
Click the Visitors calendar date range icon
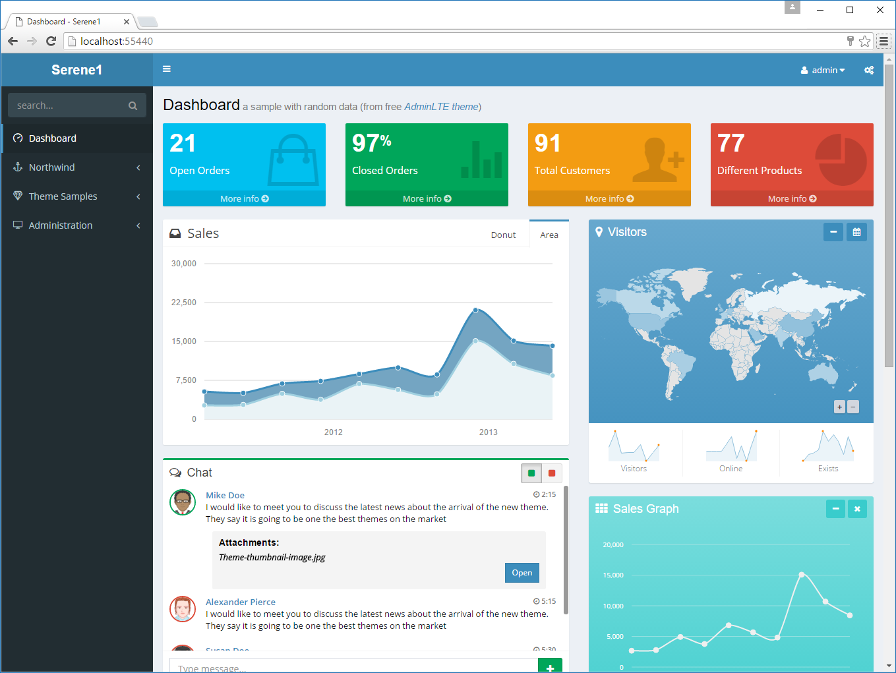pos(856,232)
